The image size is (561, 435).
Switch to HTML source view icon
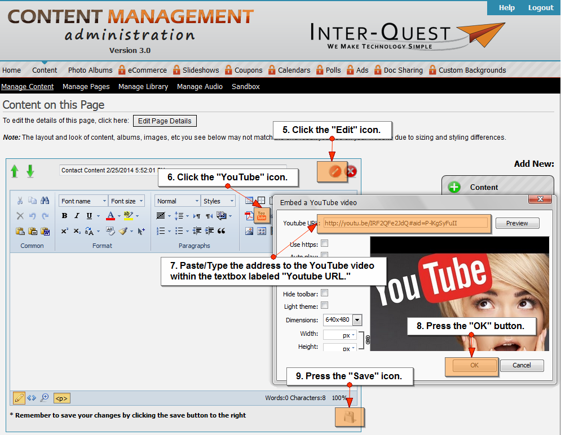point(32,398)
